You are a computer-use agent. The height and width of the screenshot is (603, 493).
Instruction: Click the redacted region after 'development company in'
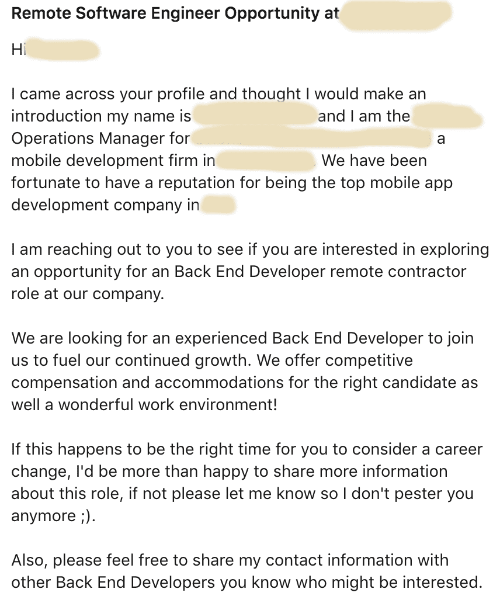tap(218, 205)
